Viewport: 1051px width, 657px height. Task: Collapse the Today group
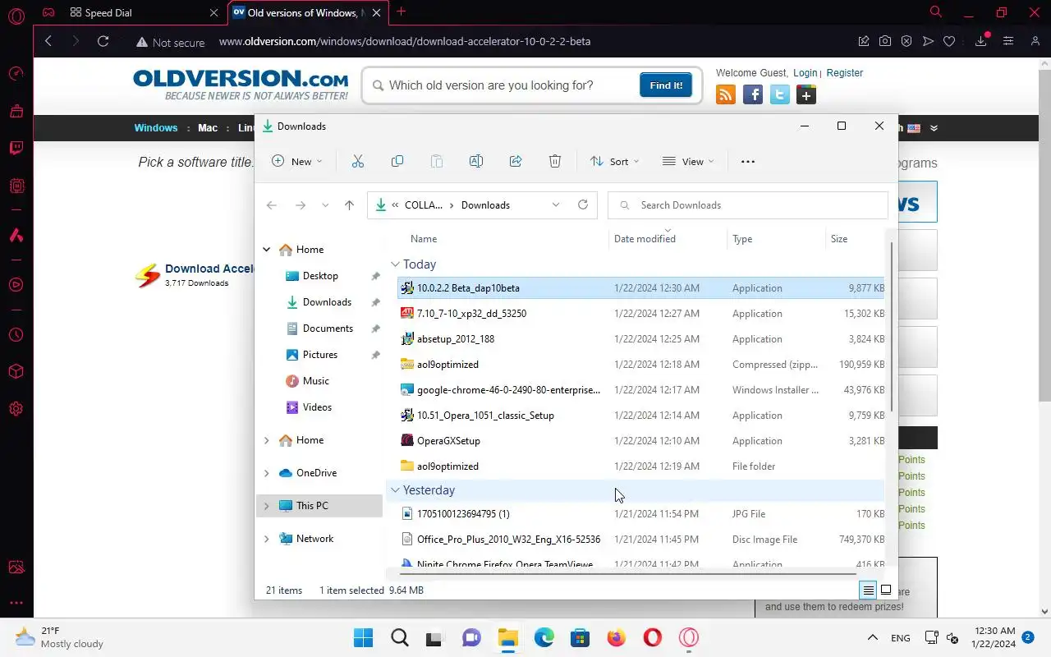click(x=395, y=264)
